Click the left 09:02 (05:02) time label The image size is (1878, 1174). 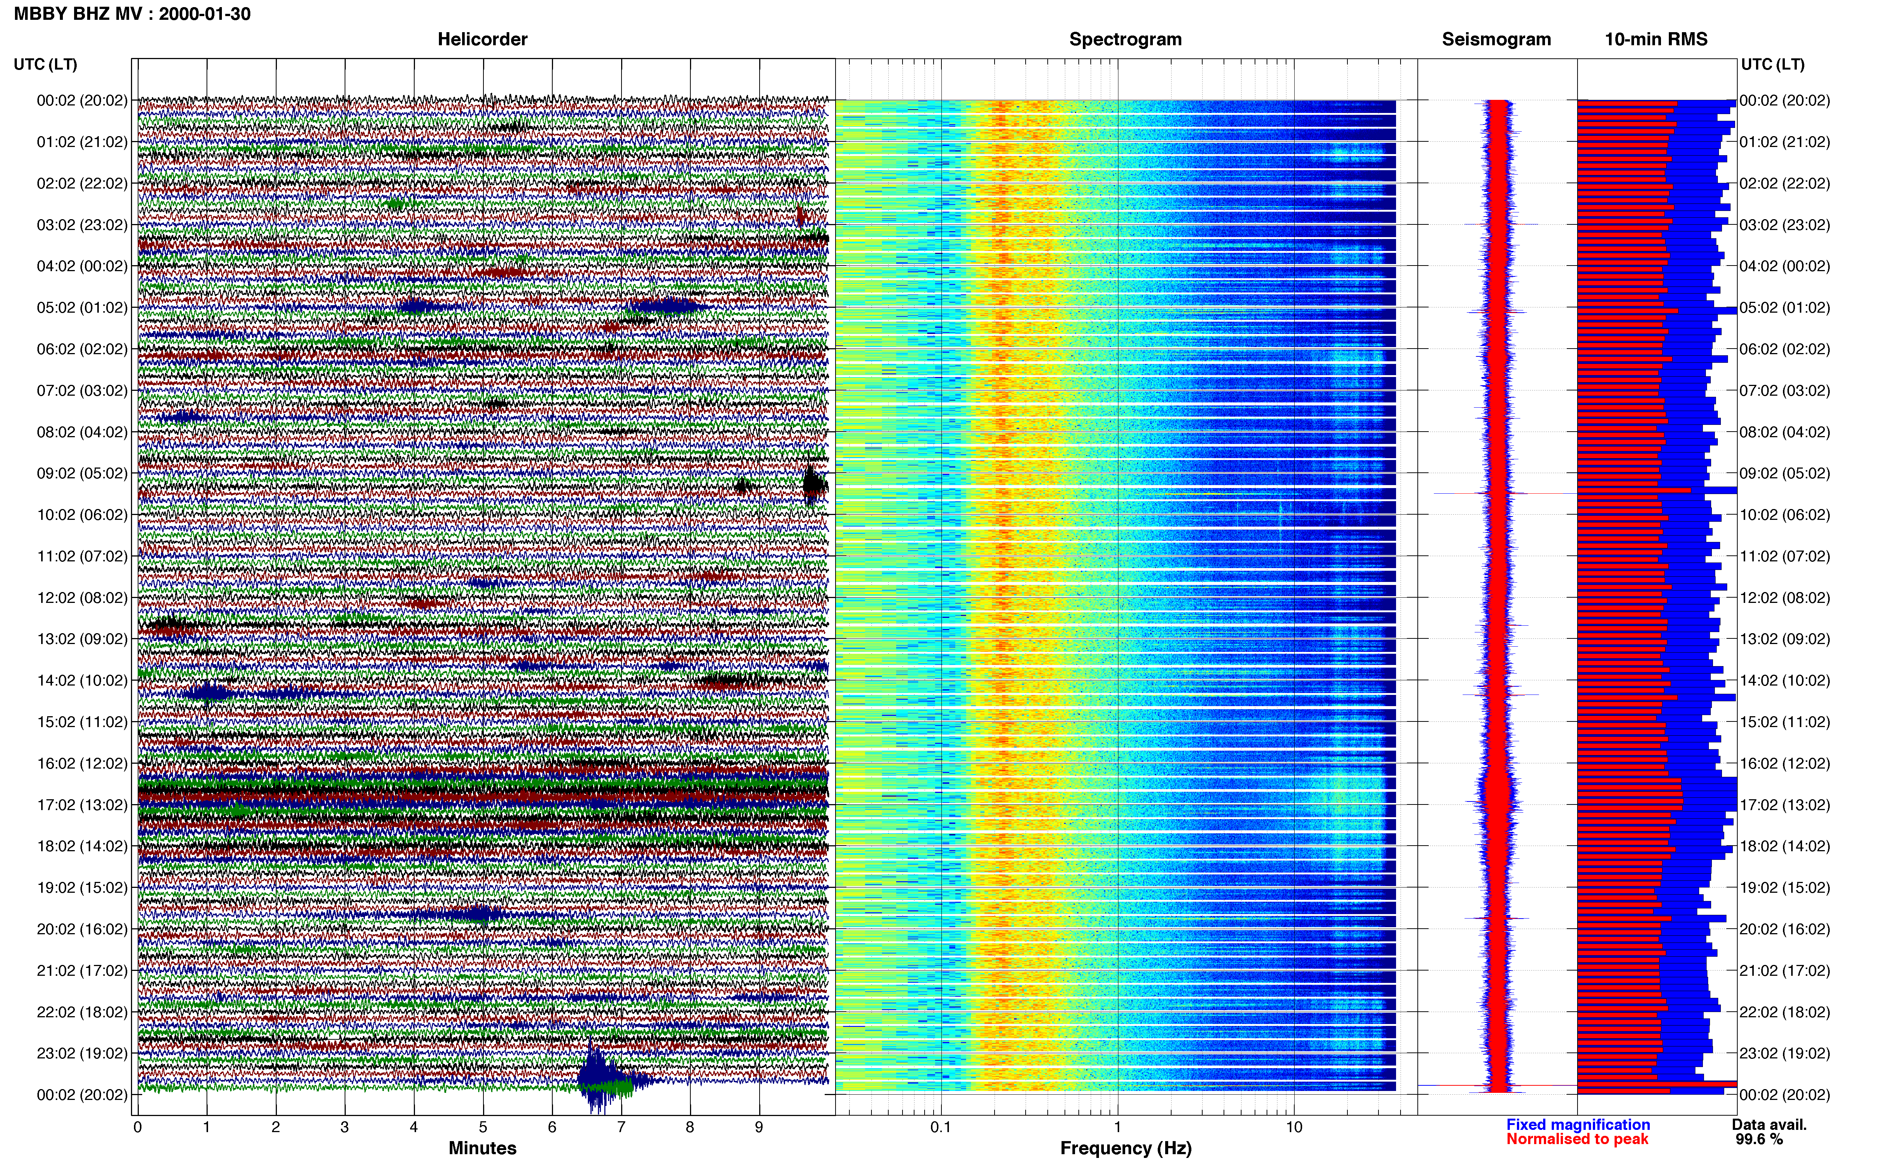point(82,473)
